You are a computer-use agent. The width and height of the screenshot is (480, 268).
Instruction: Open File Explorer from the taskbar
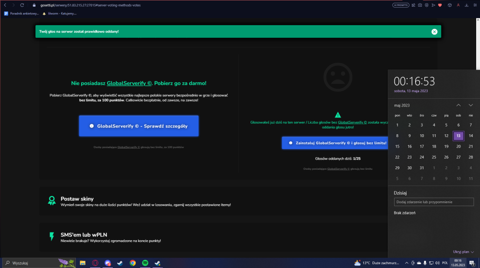coord(83,263)
